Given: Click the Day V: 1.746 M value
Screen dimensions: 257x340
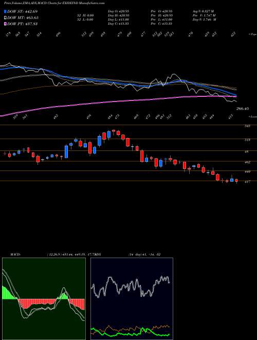Looking at the screenshot, I should [x=205, y=20].
